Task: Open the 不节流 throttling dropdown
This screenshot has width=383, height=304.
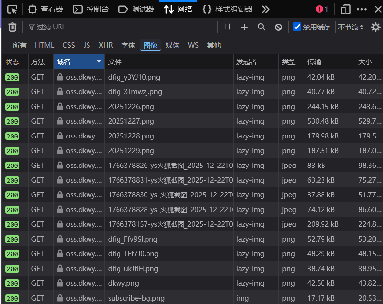Action: (x=351, y=27)
